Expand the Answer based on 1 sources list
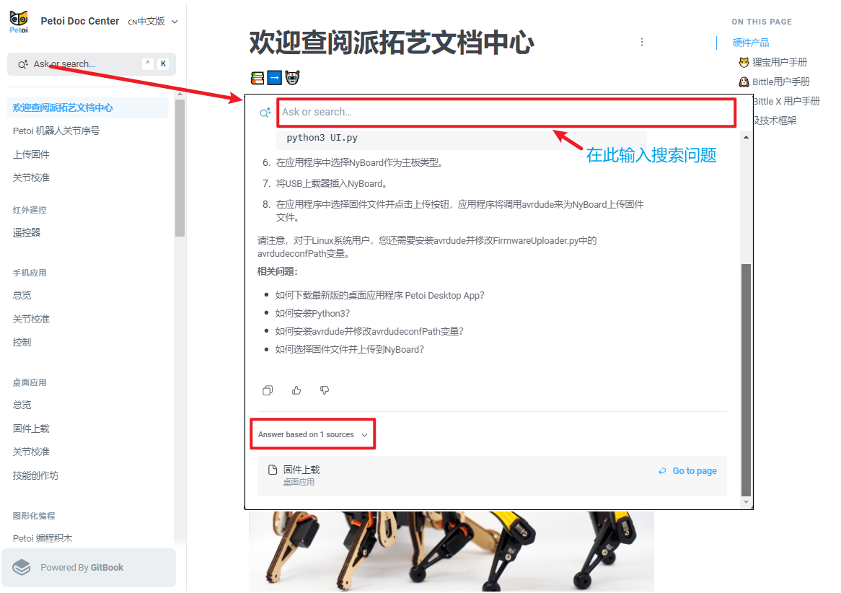 click(312, 434)
